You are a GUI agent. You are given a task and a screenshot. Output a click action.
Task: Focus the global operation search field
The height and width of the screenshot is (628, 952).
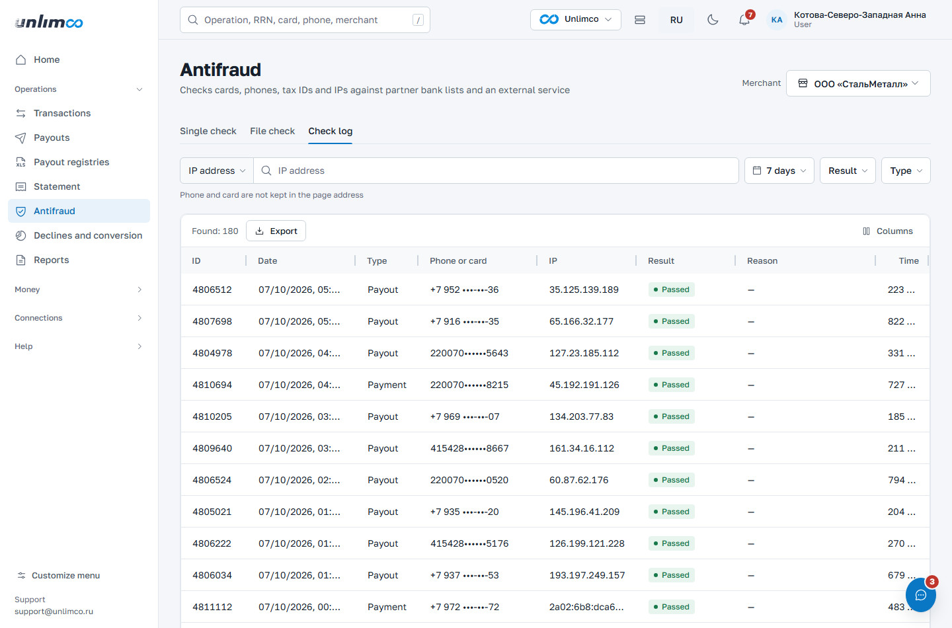[x=305, y=20]
